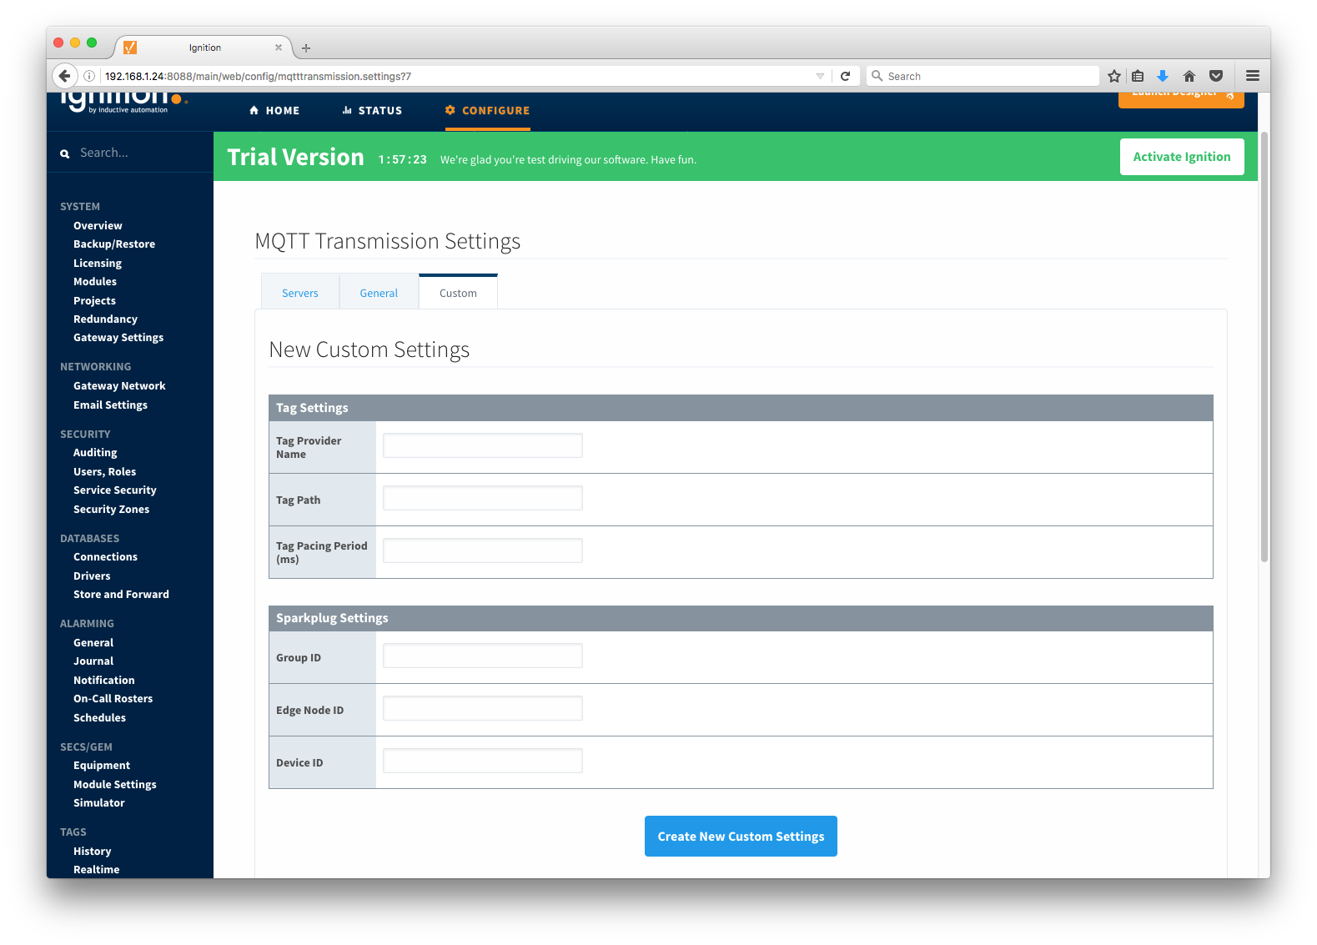Click the page vertical scrollbar
The height and width of the screenshot is (945, 1317).
[x=1264, y=346]
